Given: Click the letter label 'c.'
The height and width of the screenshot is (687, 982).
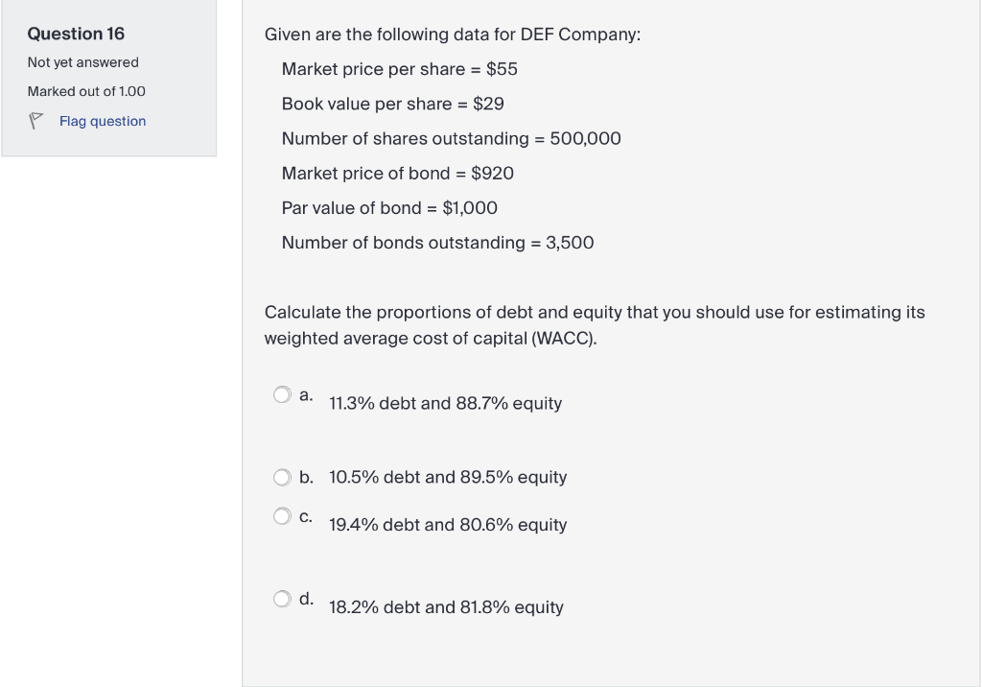Looking at the screenshot, I should pos(306,515).
